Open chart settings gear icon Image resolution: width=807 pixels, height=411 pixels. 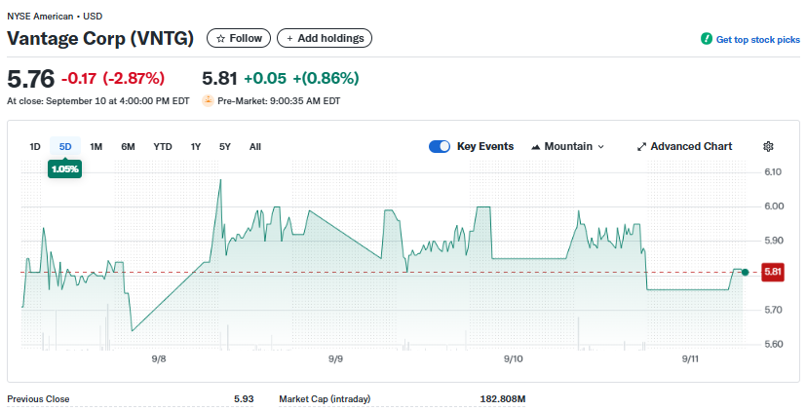click(768, 147)
